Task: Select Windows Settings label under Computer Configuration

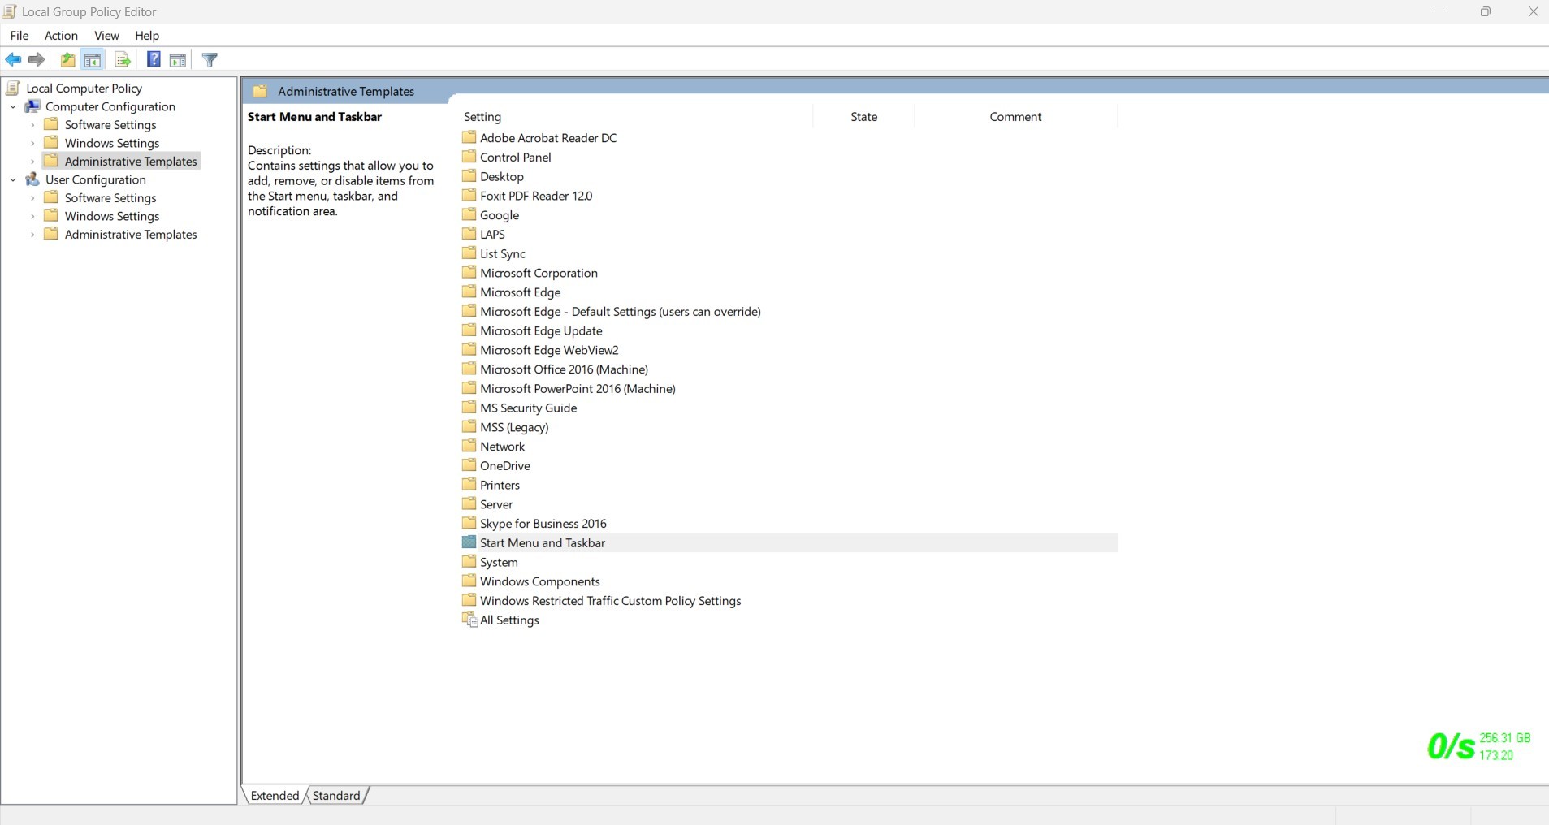Action: (x=112, y=143)
